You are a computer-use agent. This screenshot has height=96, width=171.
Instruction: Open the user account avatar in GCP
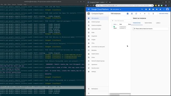(168, 9)
